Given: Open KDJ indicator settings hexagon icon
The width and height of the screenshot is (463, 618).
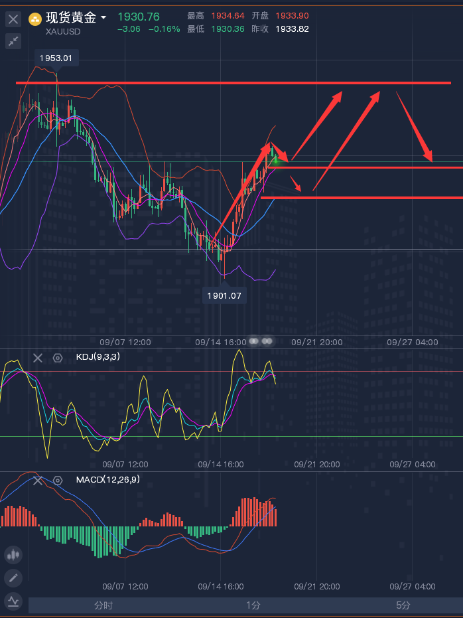Looking at the screenshot, I should (x=58, y=358).
